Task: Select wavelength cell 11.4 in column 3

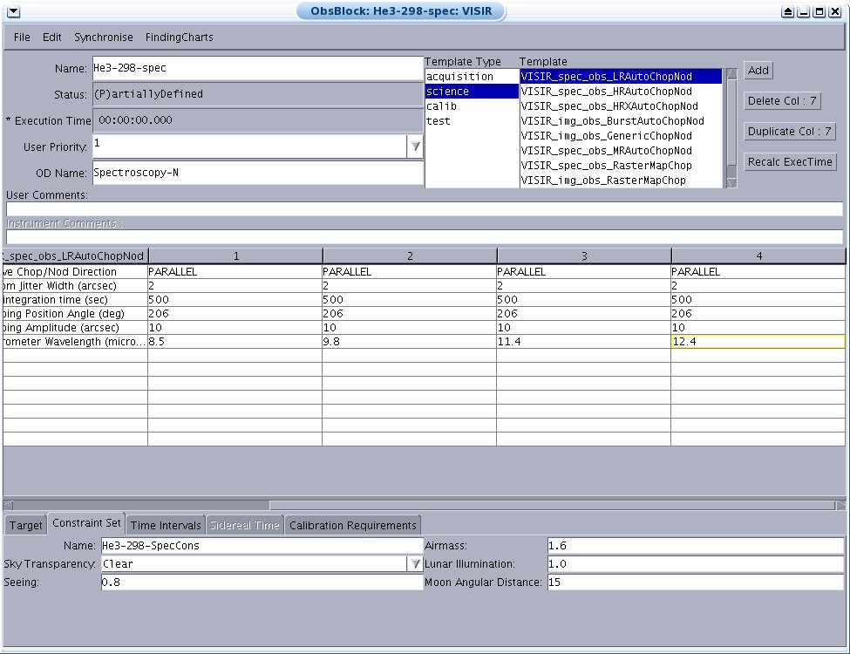Action: click(x=584, y=342)
